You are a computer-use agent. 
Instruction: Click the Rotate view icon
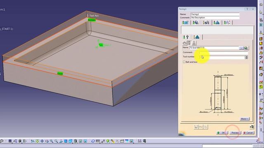click(47, 141)
